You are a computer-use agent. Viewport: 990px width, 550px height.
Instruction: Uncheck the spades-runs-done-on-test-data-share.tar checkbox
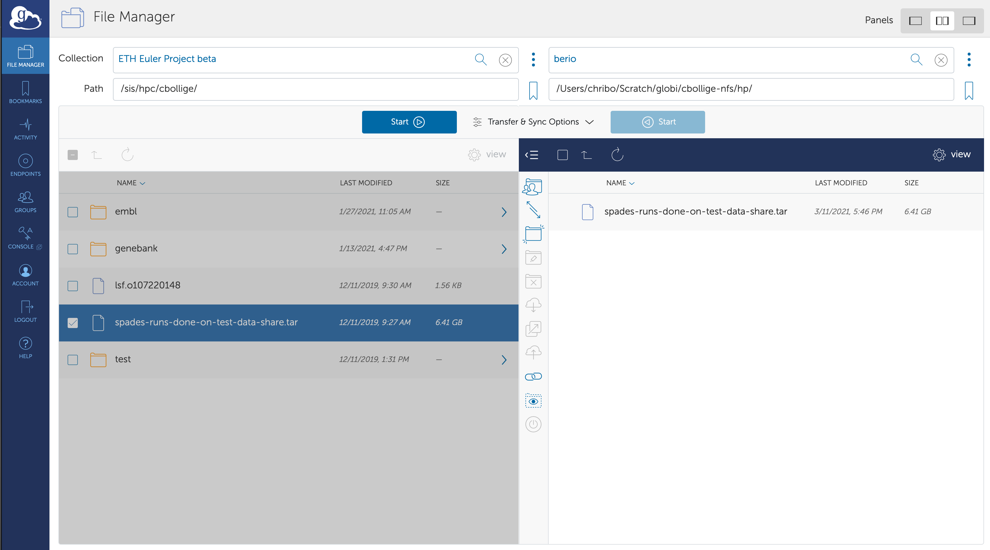[73, 323]
